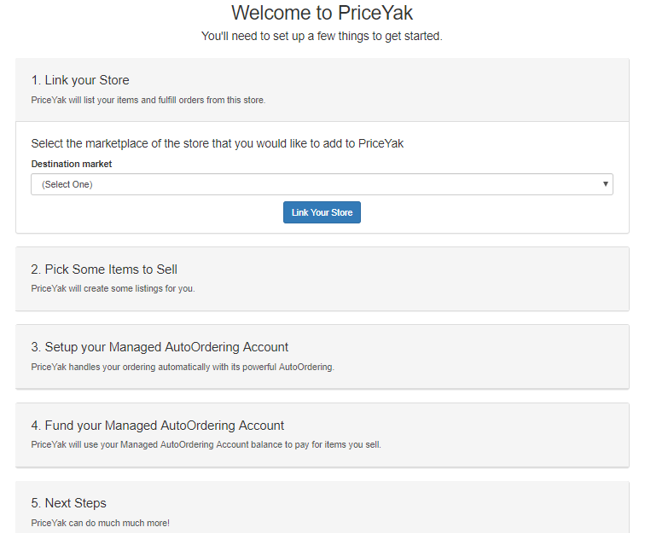Click the (Select One) placeholder text
Screen dimensions: 645x533
67,184
